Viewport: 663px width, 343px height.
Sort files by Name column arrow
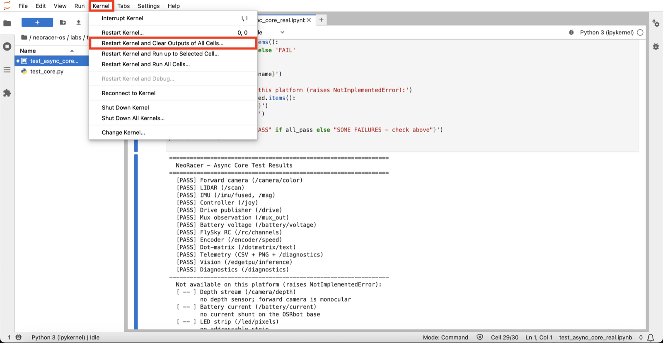[x=72, y=51]
